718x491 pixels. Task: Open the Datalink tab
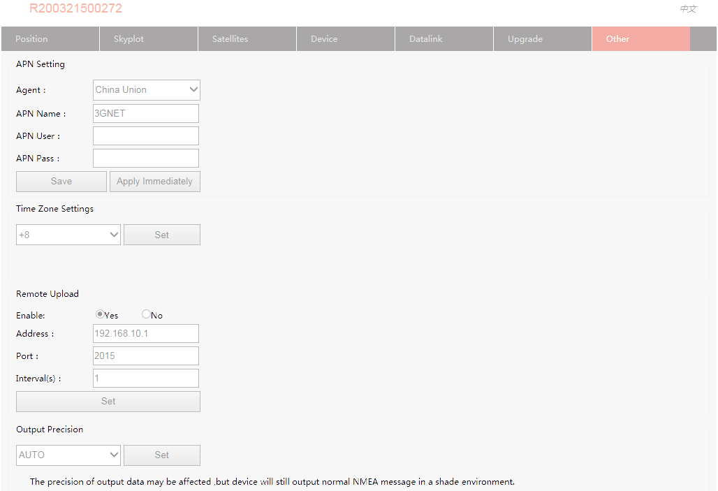click(x=444, y=39)
